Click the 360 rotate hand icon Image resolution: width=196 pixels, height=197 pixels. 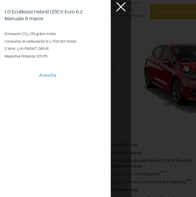[x=186, y=67]
